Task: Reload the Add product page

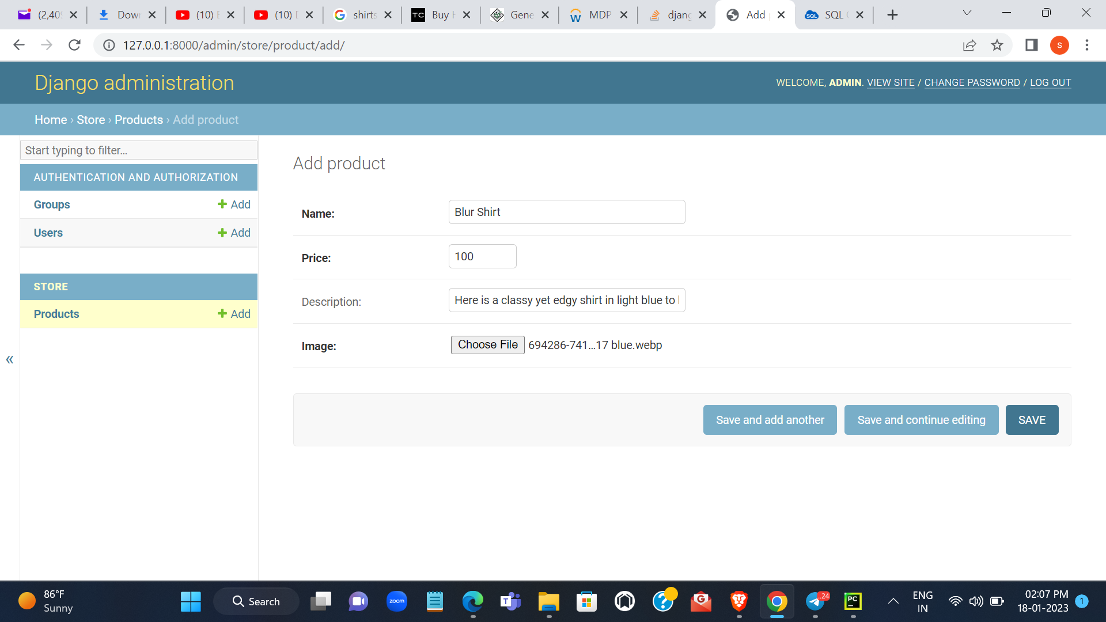Action: click(74, 45)
